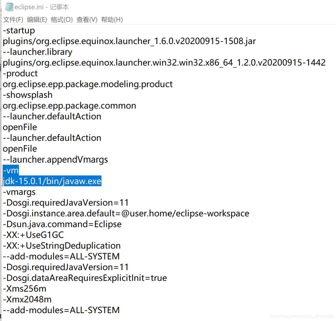Open the 查看(V) menu

pyautogui.click(x=87, y=20)
